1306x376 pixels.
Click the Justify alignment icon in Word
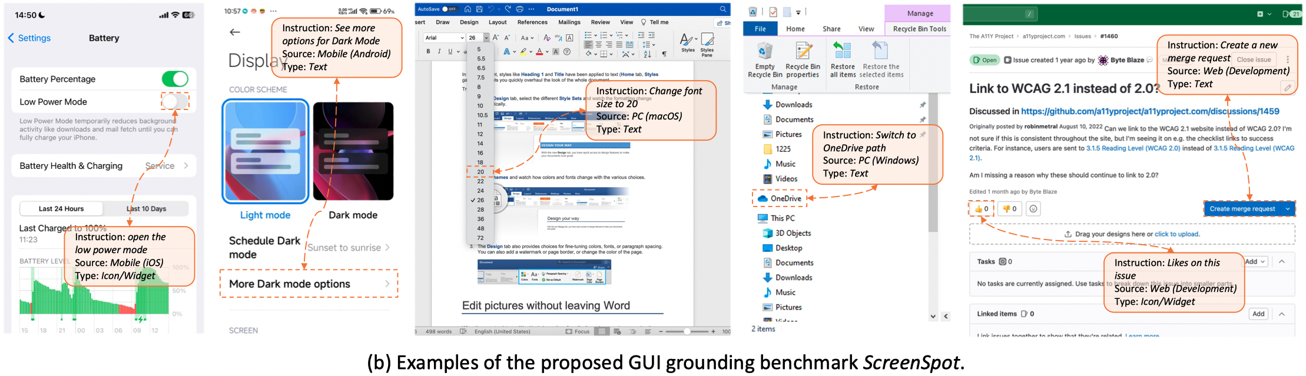[x=619, y=45]
